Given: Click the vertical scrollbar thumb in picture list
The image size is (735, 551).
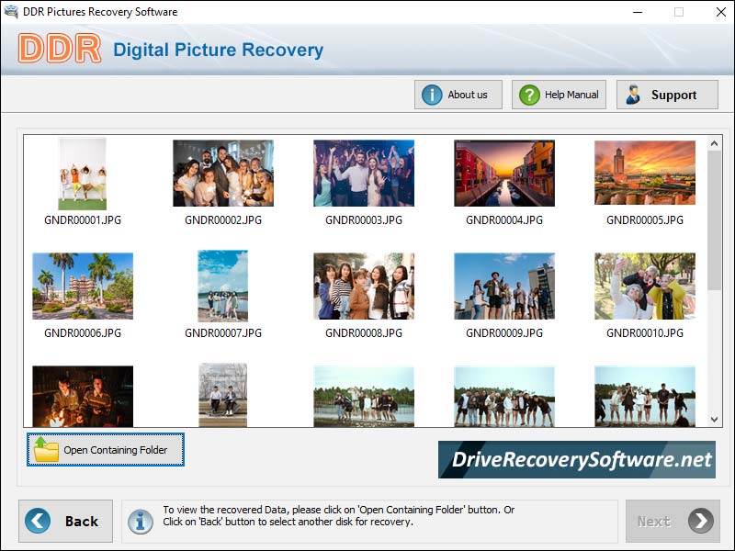Looking at the screenshot, I should click(x=715, y=220).
